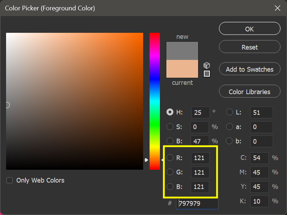Screen dimensions: 287x215
Task: Select the S (saturation) radio button
Action: point(170,127)
